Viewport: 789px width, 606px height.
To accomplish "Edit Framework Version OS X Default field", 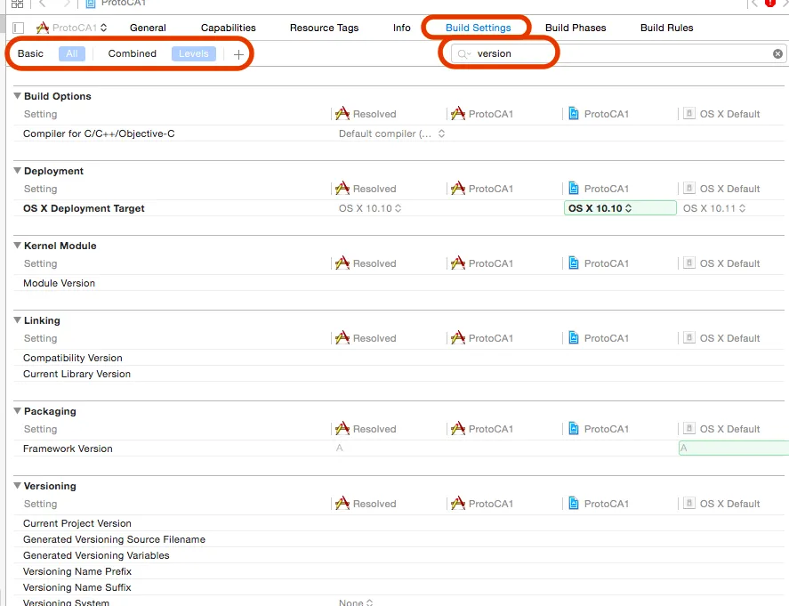I will (734, 448).
